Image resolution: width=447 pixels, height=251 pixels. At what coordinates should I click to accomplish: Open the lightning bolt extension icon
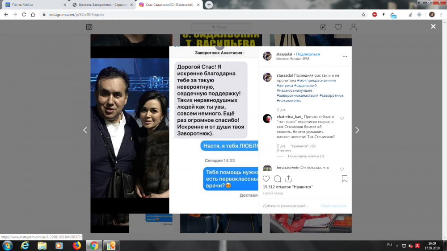point(384,15)
